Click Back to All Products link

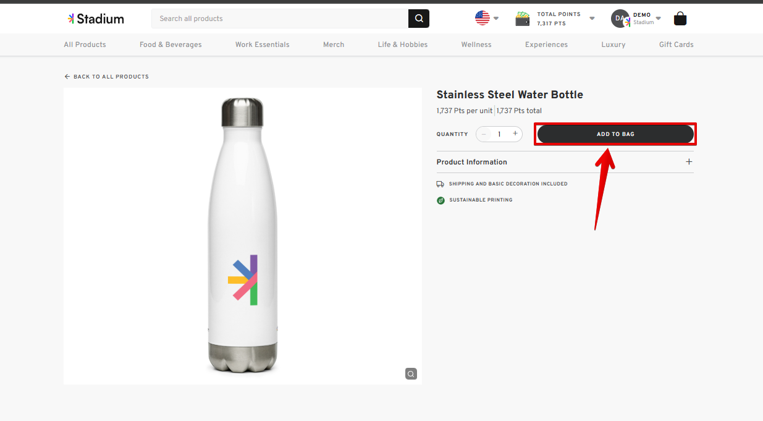106,77
